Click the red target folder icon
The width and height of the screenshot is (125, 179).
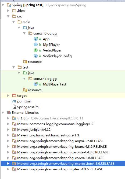[x=14, y=95]
